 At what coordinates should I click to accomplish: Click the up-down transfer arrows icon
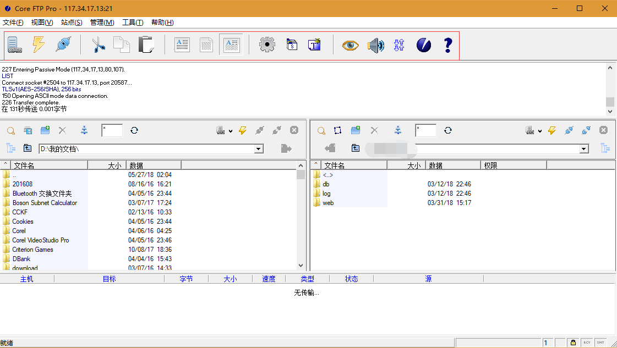click(x=399, y=45)
